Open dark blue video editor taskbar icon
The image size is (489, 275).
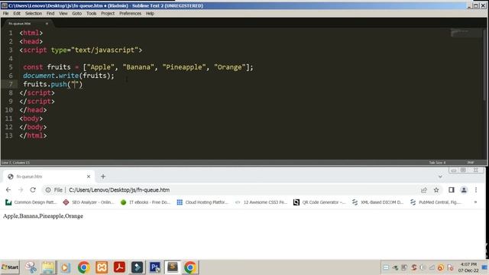point(137,267)
